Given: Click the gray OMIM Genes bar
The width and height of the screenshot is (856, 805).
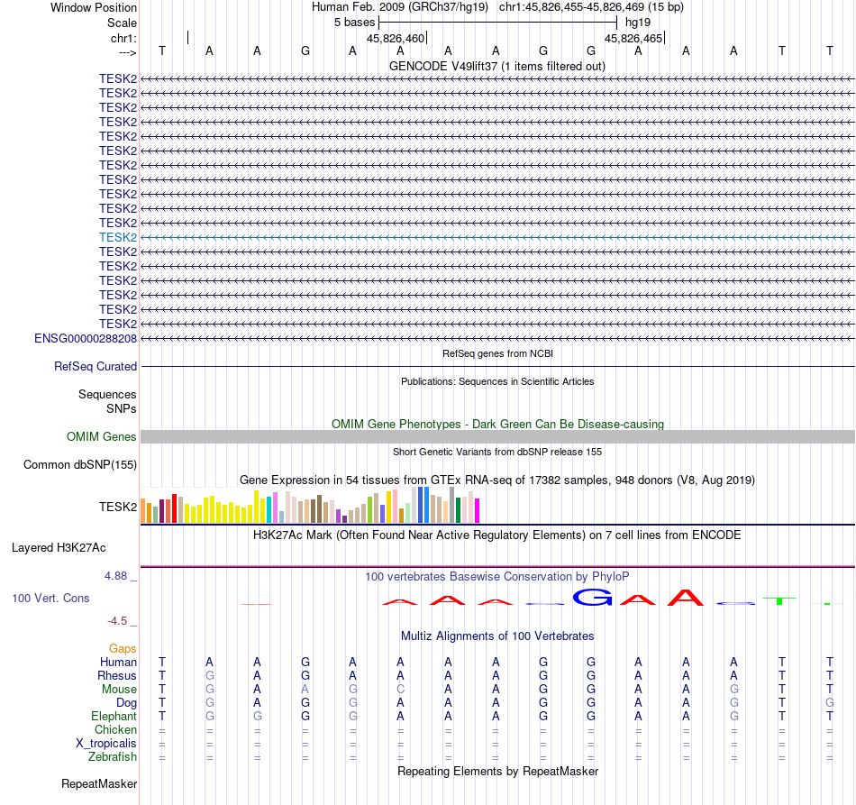Looking at the screenshot, I should (497, 437).
